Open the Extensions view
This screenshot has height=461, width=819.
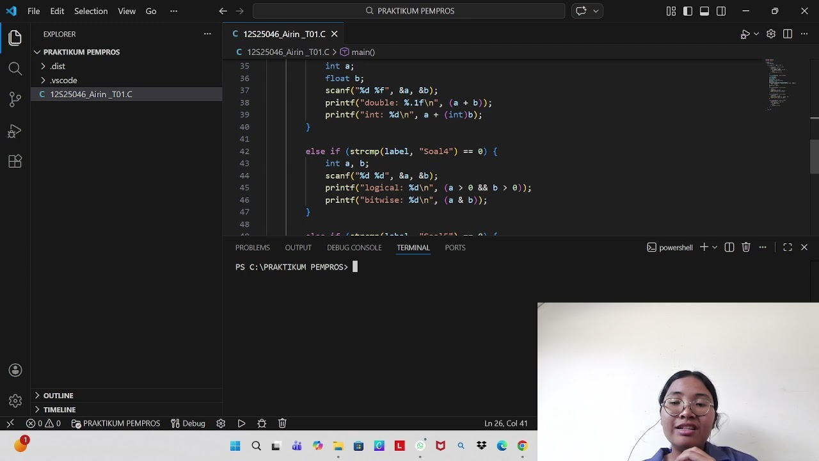15,161
